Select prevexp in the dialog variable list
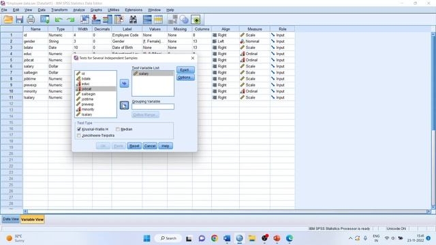 pyautogui.click(x=95, y=104)
